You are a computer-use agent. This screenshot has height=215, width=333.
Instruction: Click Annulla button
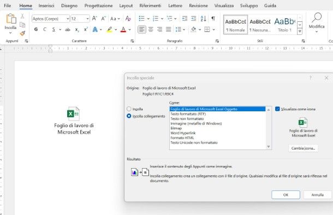point(318,195)
